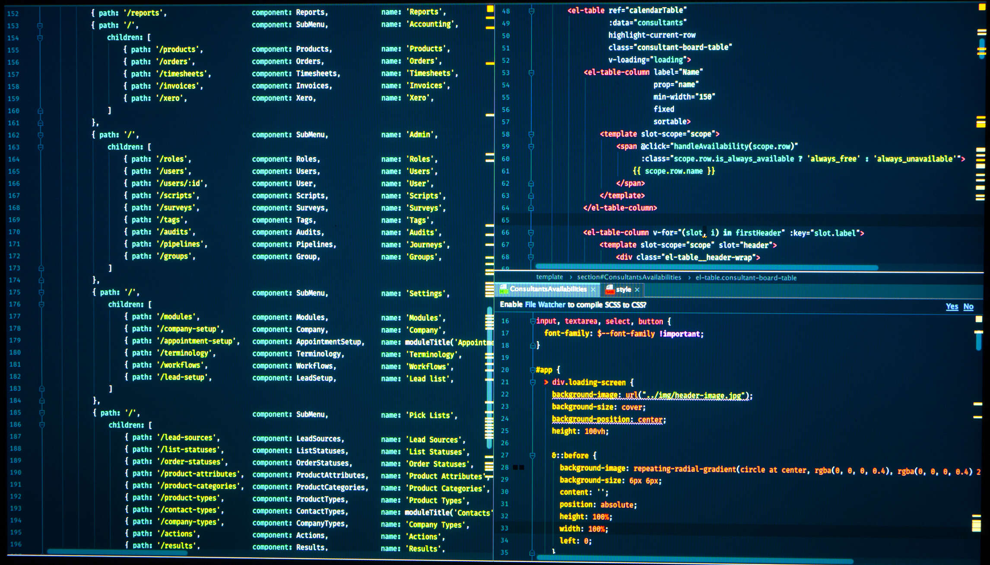Click the Vue file icon on ConsultantsAvailabilities tab
Screen dimensions: 990x565
tap(504, 289)
